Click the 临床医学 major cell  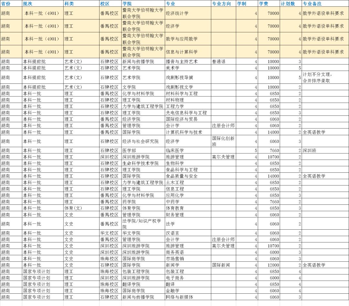(188, 150)
